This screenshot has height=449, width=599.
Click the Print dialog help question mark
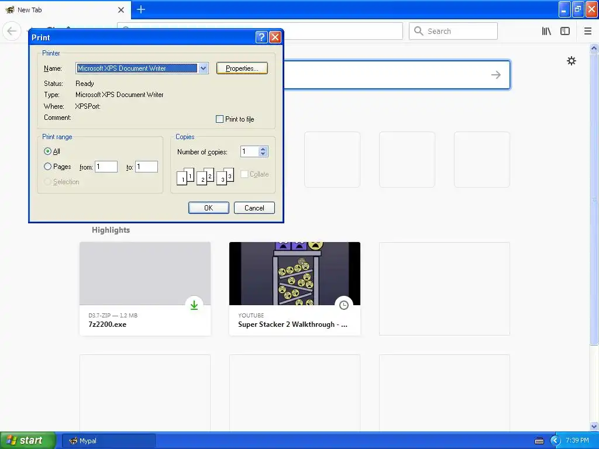[x=261, y=37]
